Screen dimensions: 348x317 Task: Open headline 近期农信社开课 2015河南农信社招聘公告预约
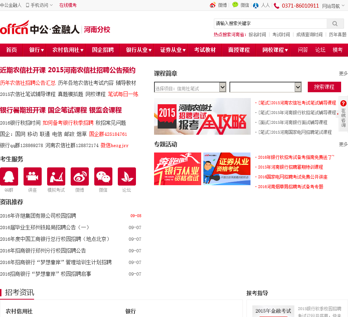[x=68, y=70]
